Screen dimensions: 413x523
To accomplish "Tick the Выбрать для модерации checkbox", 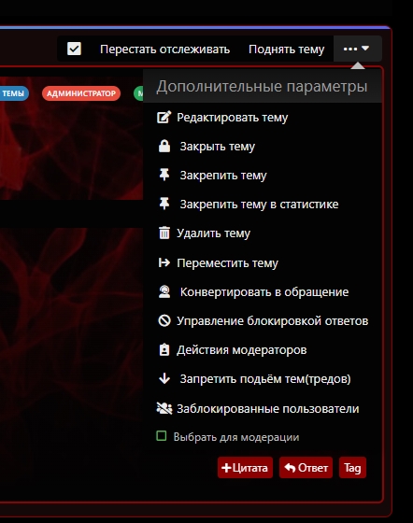I will pos(162,436).
